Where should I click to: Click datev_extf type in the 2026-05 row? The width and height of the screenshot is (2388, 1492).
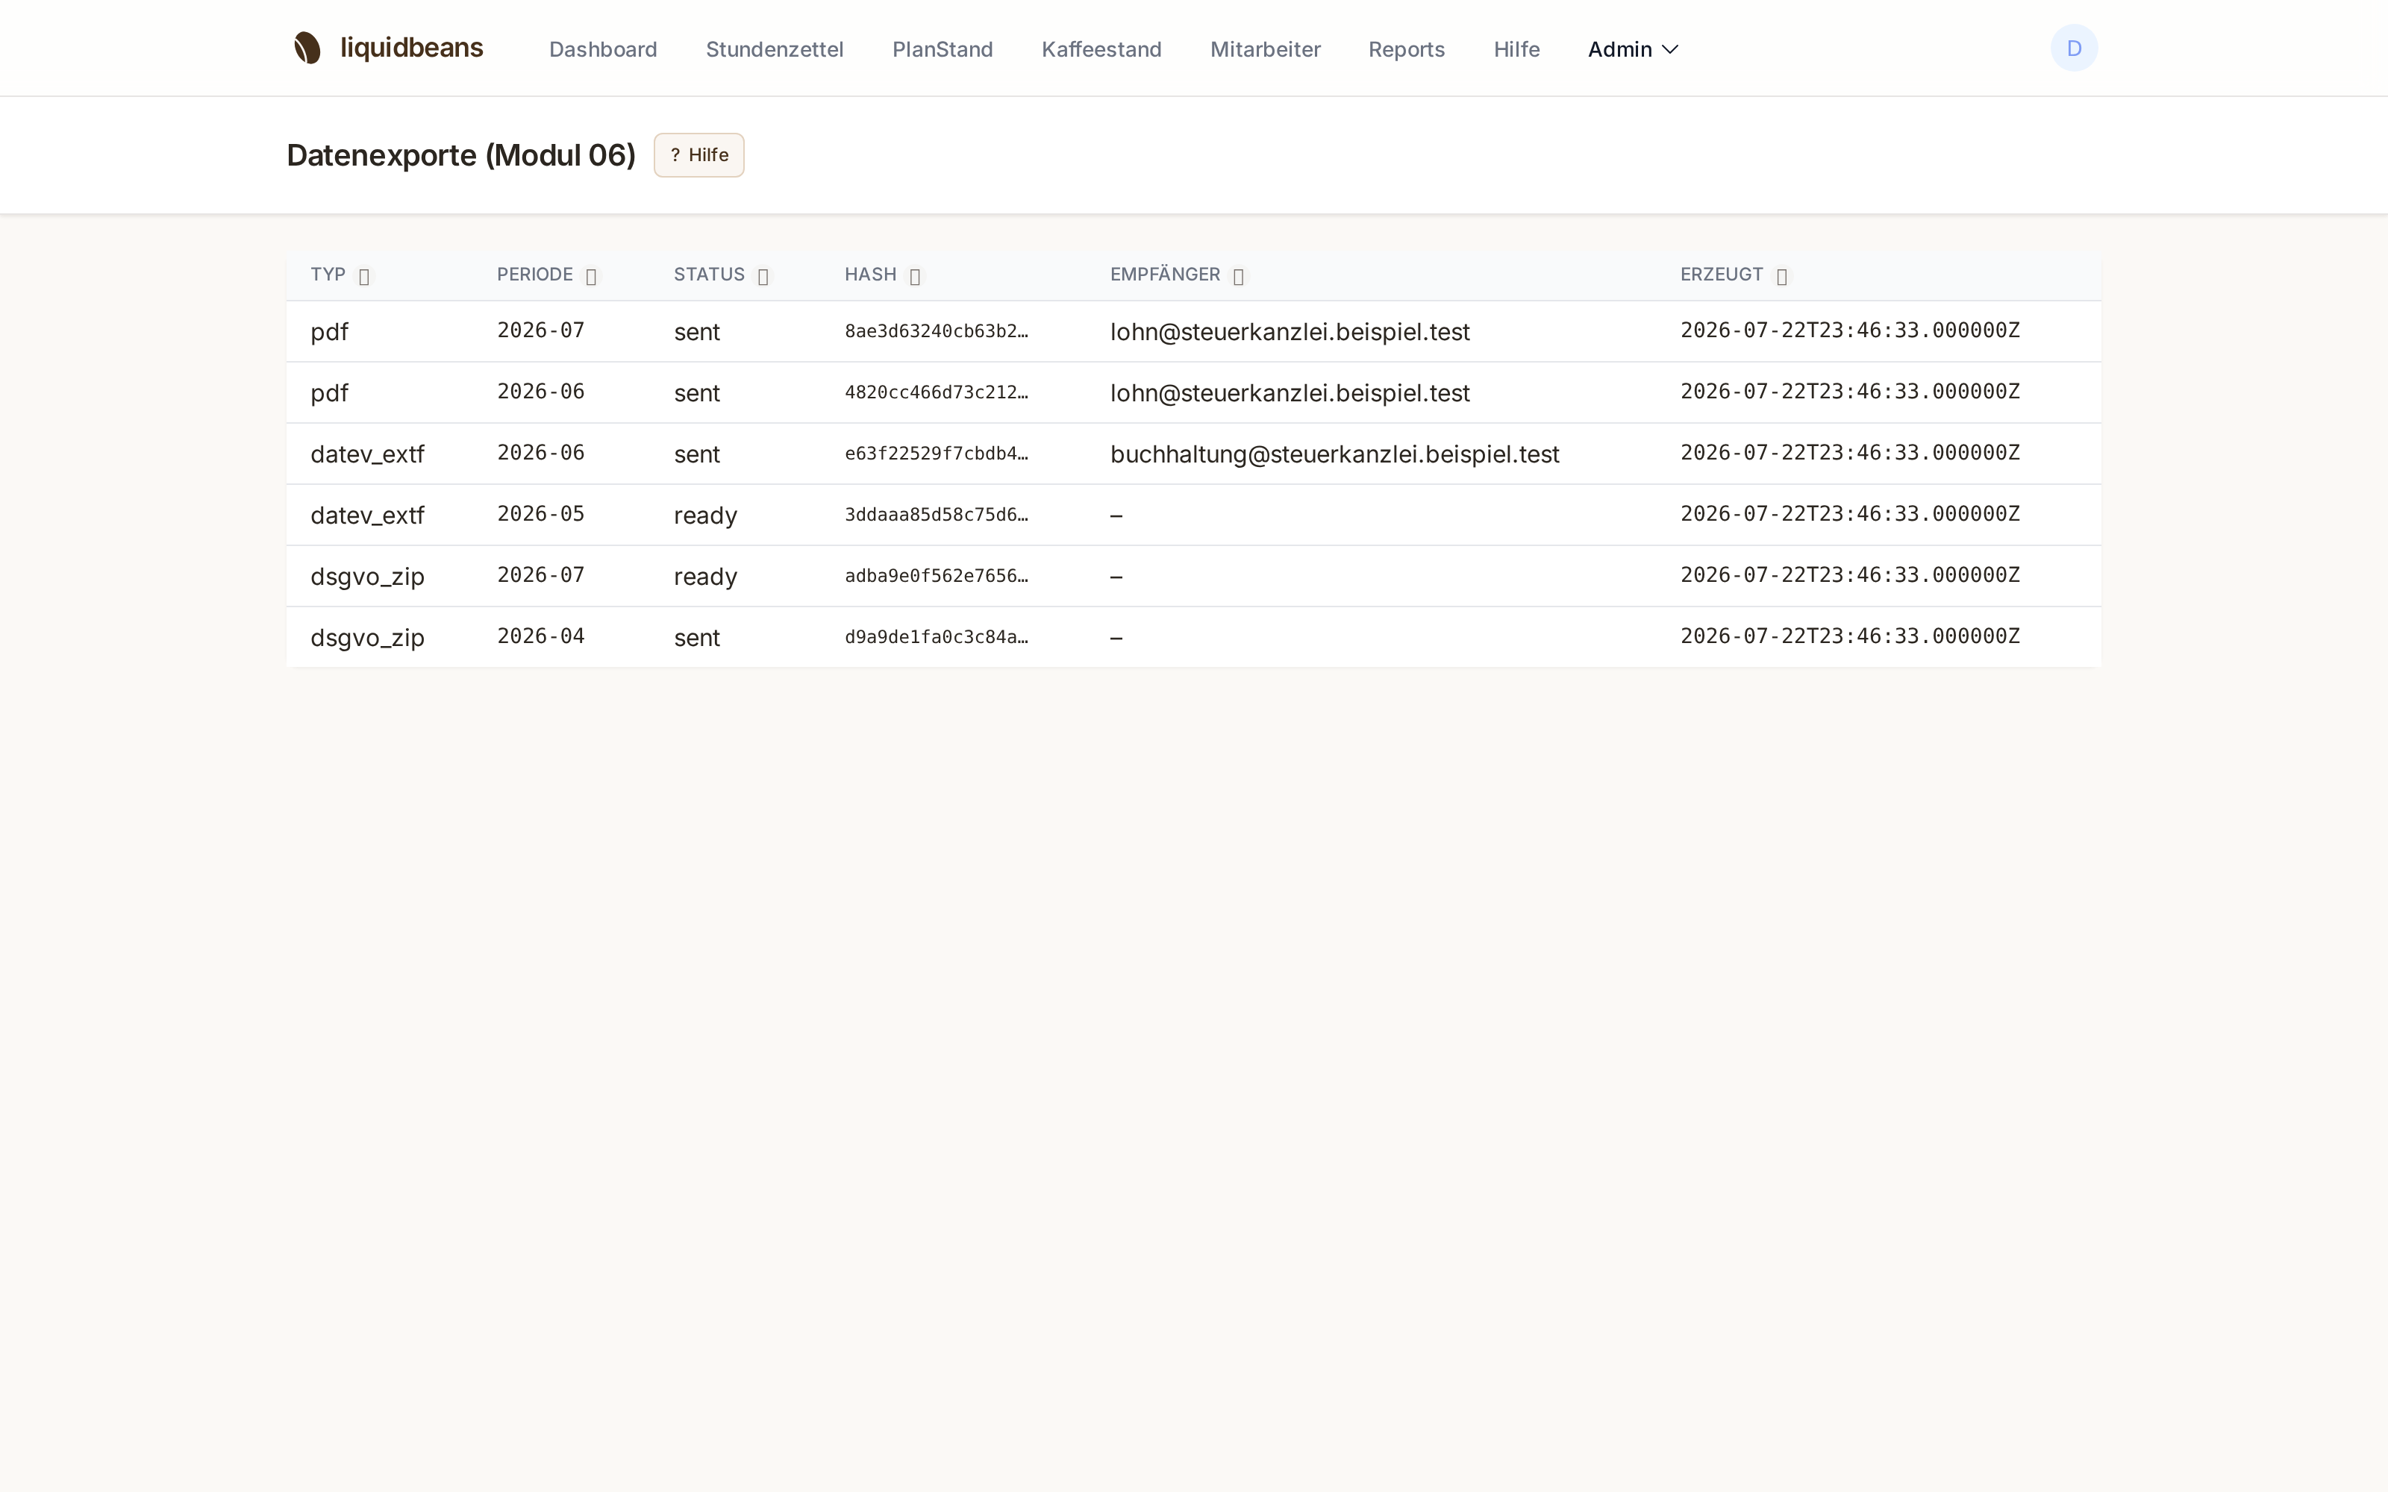(x=367, y=515)
